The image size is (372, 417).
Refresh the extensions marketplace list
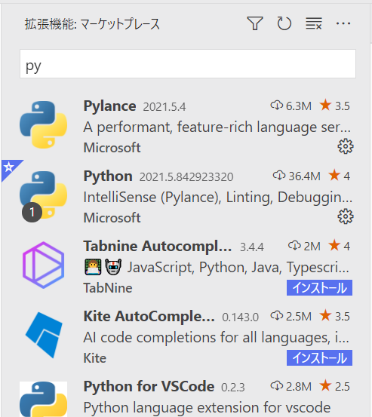coord(284,23)
